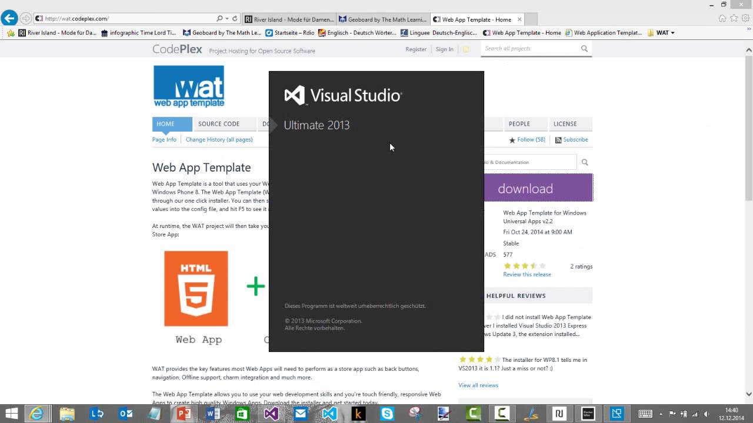Close the Web App Template tab

point(519,19)
